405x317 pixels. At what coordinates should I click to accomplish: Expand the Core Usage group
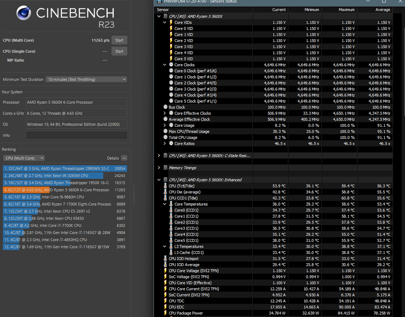165,125
